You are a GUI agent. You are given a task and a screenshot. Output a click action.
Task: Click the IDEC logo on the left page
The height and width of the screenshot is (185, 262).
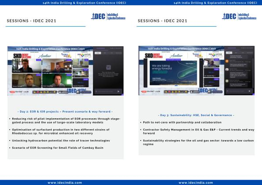[108, 17]
